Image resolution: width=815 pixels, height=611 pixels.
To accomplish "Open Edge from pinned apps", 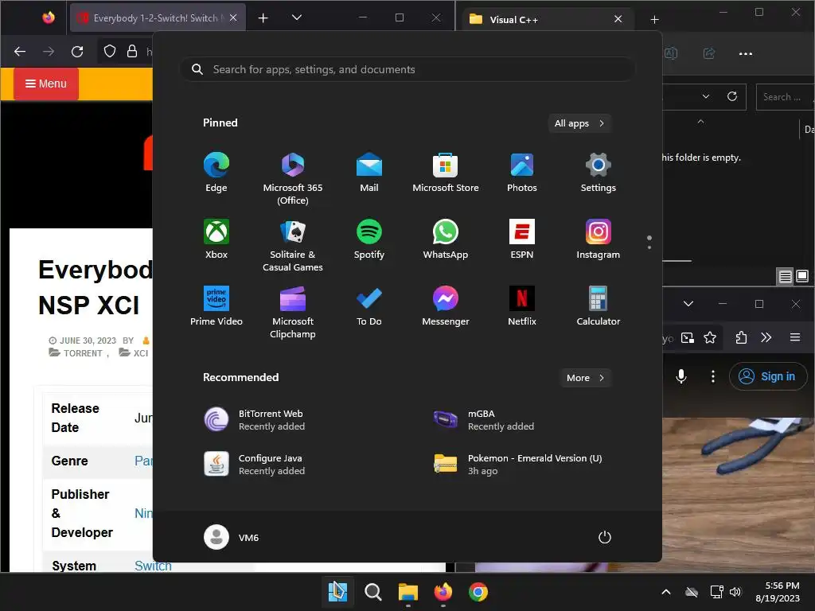I will [216, 173].
